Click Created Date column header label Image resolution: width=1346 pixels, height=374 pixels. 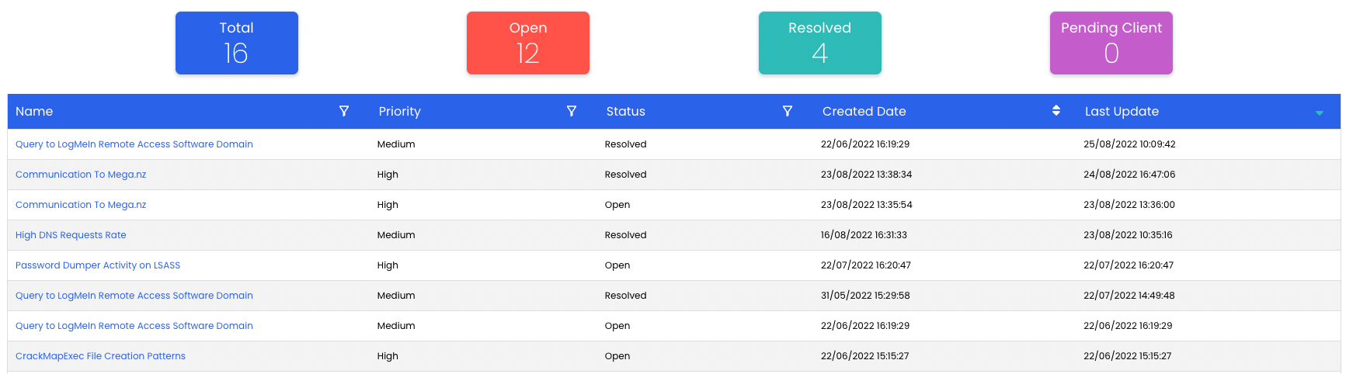[864, 111]
